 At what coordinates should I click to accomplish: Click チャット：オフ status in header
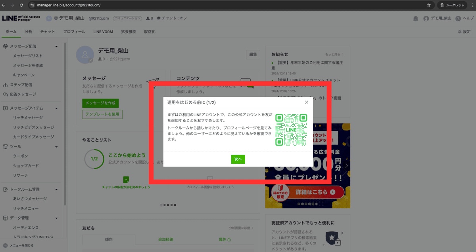point(172,18)
